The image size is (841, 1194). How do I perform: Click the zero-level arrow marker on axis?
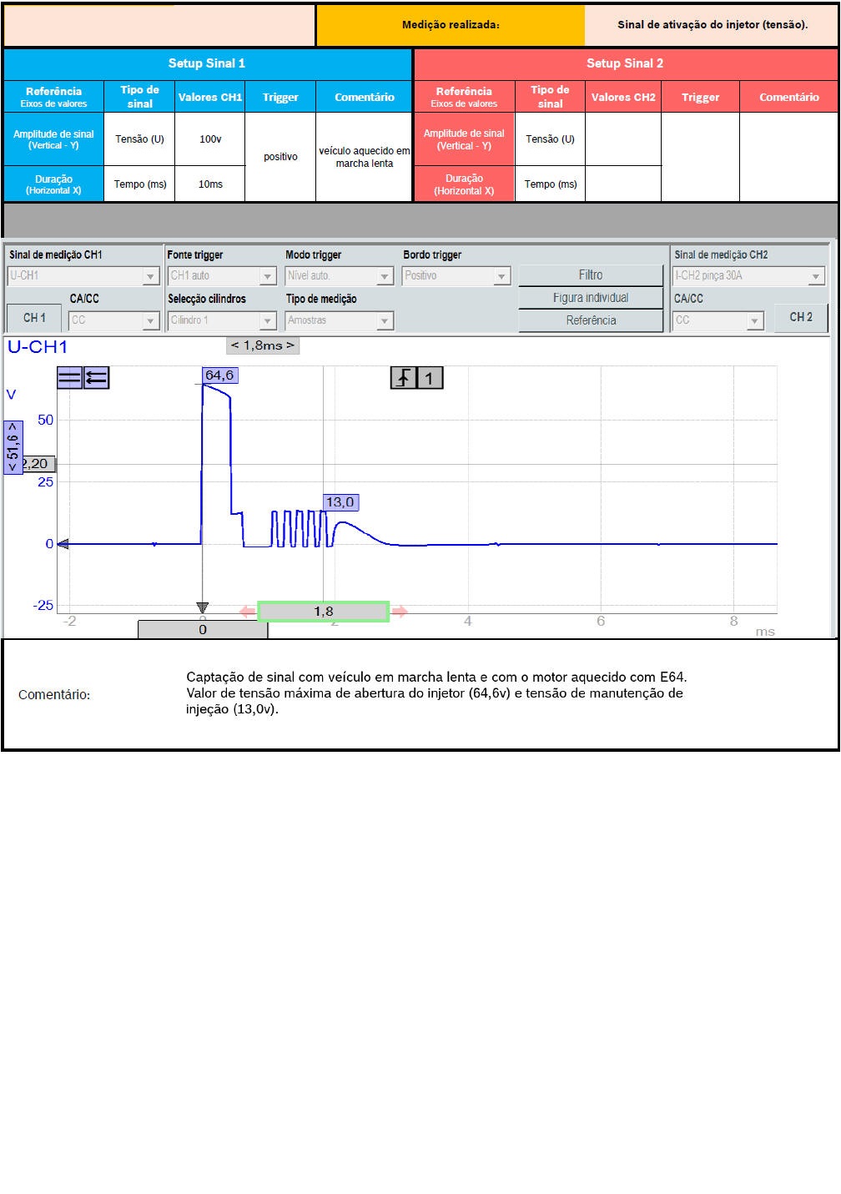tap(63, 544)
